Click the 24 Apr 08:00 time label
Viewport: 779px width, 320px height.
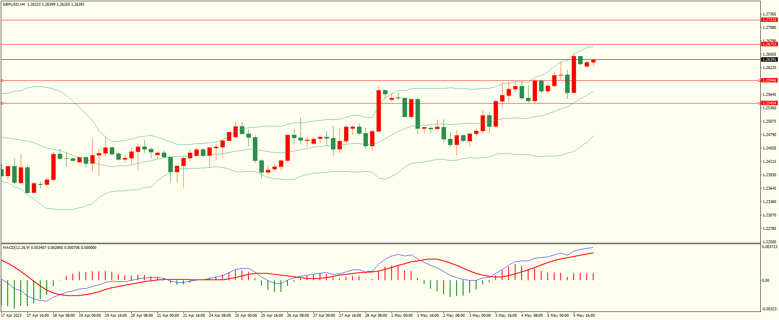[220, 316]
